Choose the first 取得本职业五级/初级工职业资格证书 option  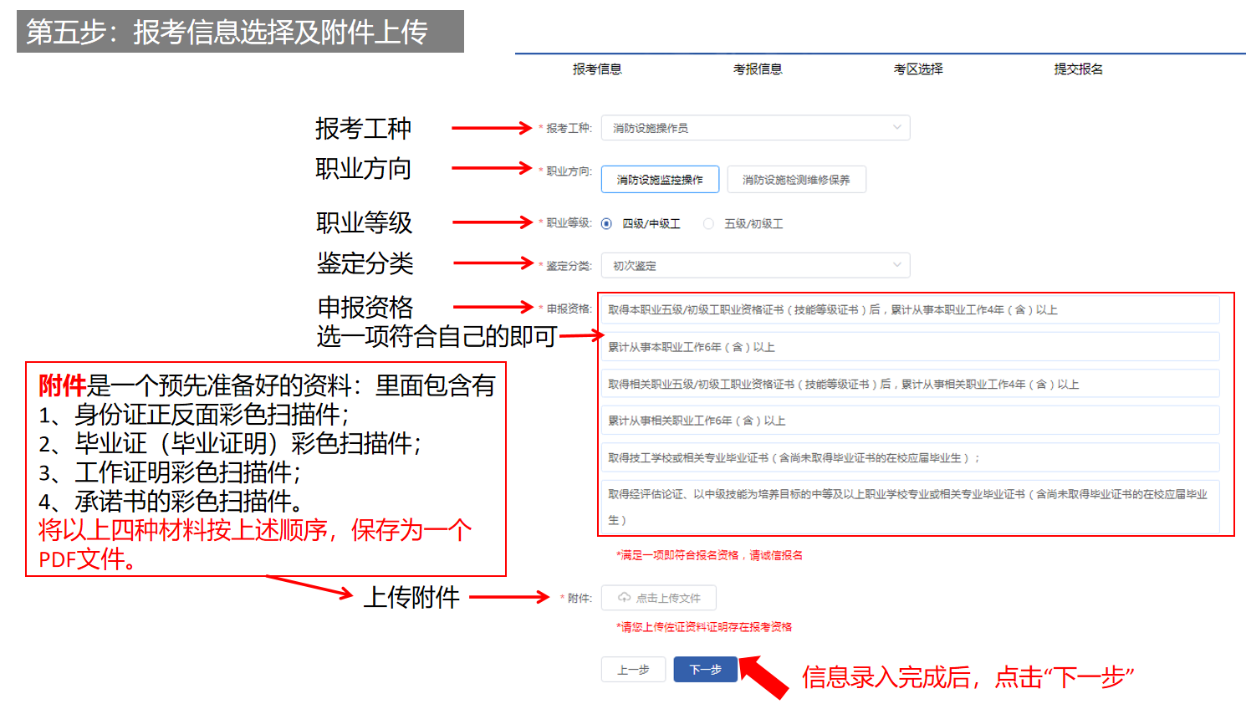click(x=910, y=310)
